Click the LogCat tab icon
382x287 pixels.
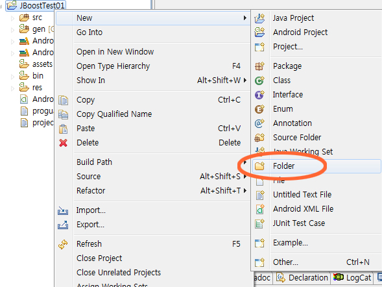[338, 277]
